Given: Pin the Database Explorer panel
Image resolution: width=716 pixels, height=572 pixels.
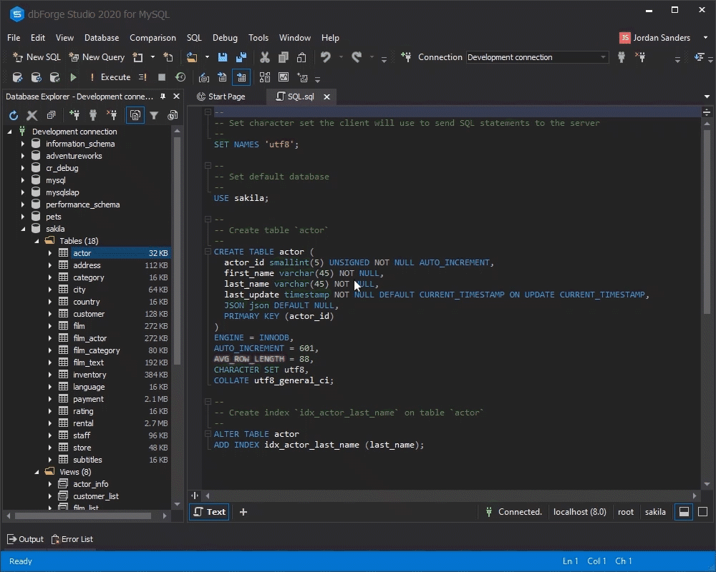Looking at the screenshot, I should [163, 97].
